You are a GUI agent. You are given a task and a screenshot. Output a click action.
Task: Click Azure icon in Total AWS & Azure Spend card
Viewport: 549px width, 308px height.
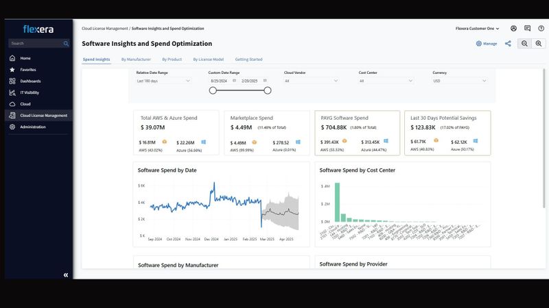click(x=203, y=142)
